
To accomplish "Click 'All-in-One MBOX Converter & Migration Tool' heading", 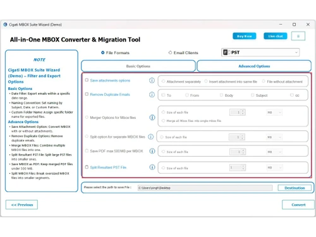I will coord(75,40).
